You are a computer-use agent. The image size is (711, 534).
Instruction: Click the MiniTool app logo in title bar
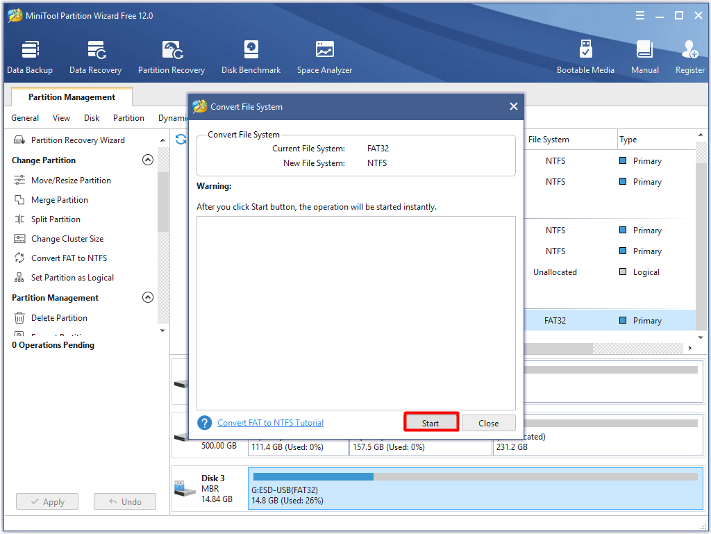pyautogui.click(x=15, y=15)
